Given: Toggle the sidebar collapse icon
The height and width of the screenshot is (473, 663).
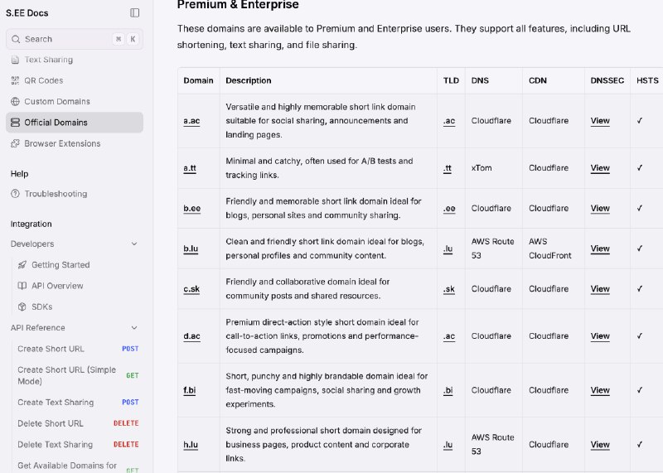Looking at the screenshot, I should [135, 12].
